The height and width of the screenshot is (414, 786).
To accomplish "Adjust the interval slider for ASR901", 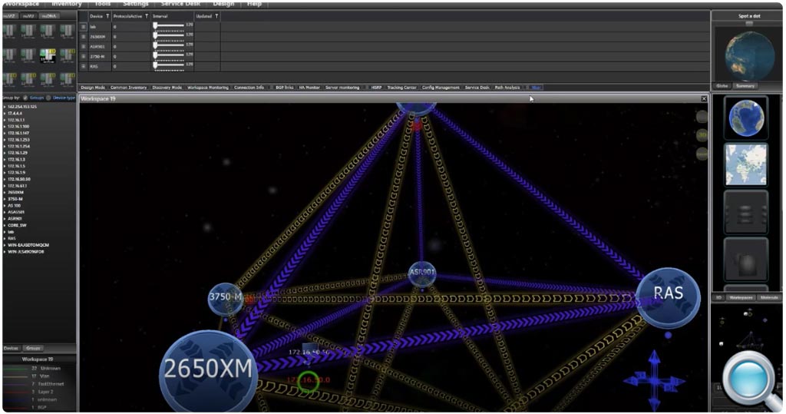I will point(168,45).
